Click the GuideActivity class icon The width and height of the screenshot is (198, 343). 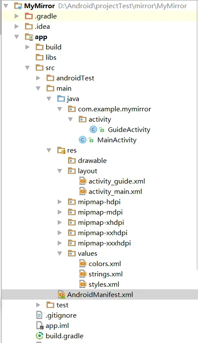point(93,129)
